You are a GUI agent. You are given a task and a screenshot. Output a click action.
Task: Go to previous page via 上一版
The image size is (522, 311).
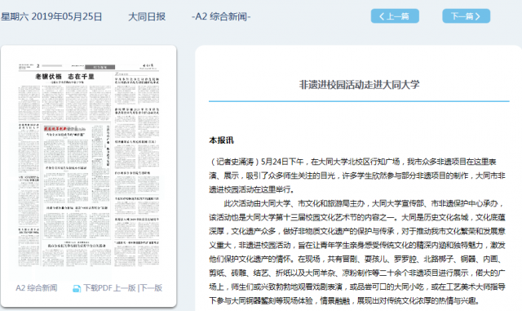tap(125, 288)
